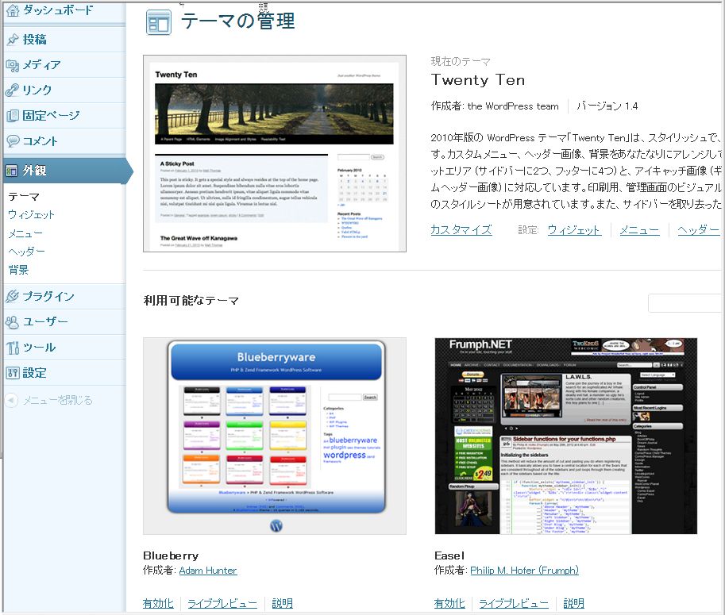Open the ヘッダー submenu item in sidebar
725x615 pixels.
click(x=26, y=252)
